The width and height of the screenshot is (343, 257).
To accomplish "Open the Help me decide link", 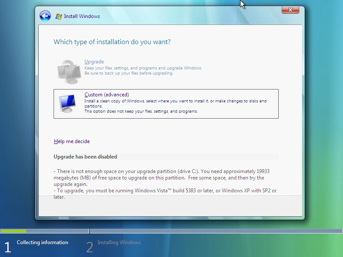I will 71,141.
